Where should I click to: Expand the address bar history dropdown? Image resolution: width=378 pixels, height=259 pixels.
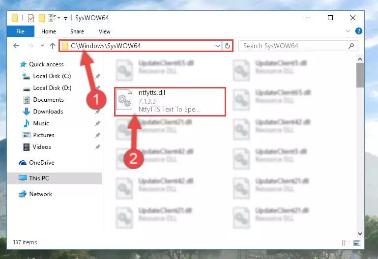(217, 46)
